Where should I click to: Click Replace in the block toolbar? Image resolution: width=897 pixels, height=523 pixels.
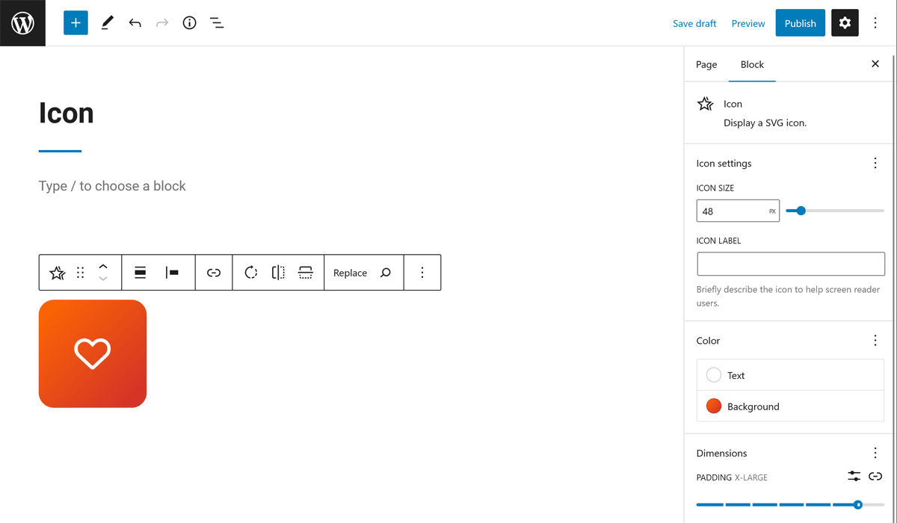click(x=350, y=273)
